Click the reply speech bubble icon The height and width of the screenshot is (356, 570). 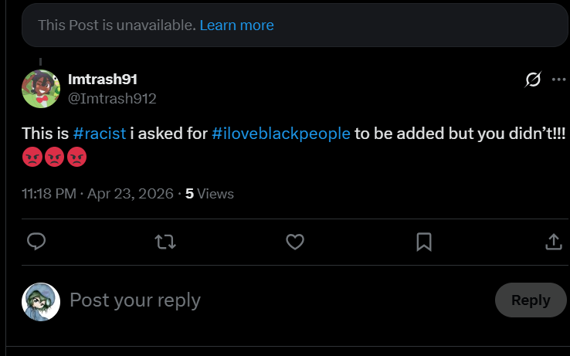[x=36, y=242]
